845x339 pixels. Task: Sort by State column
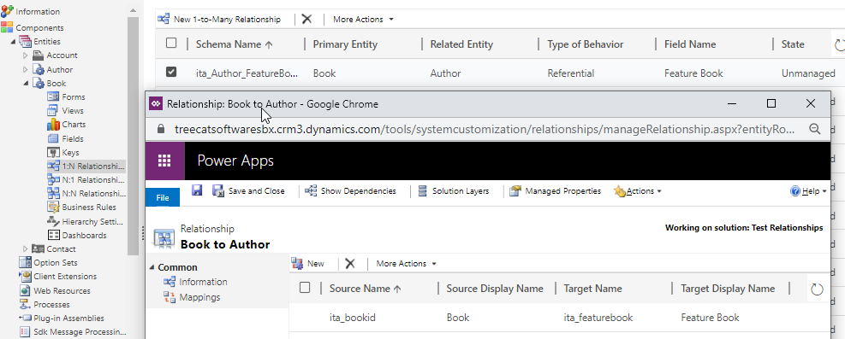tap(793, 44)
